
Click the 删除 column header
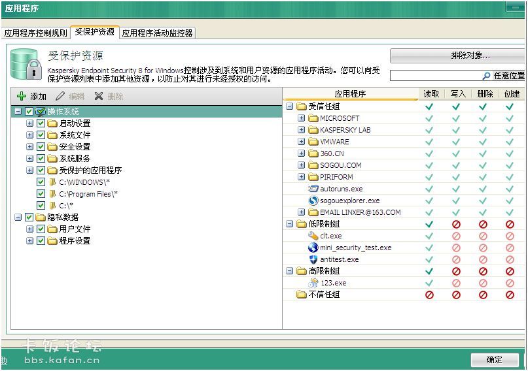pyautogui.click(x=485, y=94)
